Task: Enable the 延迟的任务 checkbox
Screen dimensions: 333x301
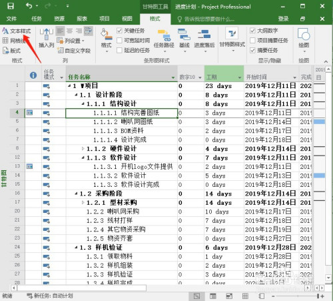Action: (x=119, y=50)
